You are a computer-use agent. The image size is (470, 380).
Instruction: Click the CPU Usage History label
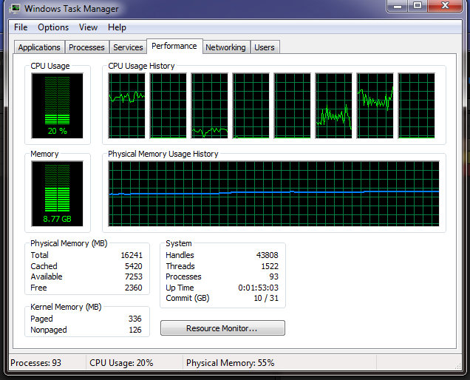[141, 66]
